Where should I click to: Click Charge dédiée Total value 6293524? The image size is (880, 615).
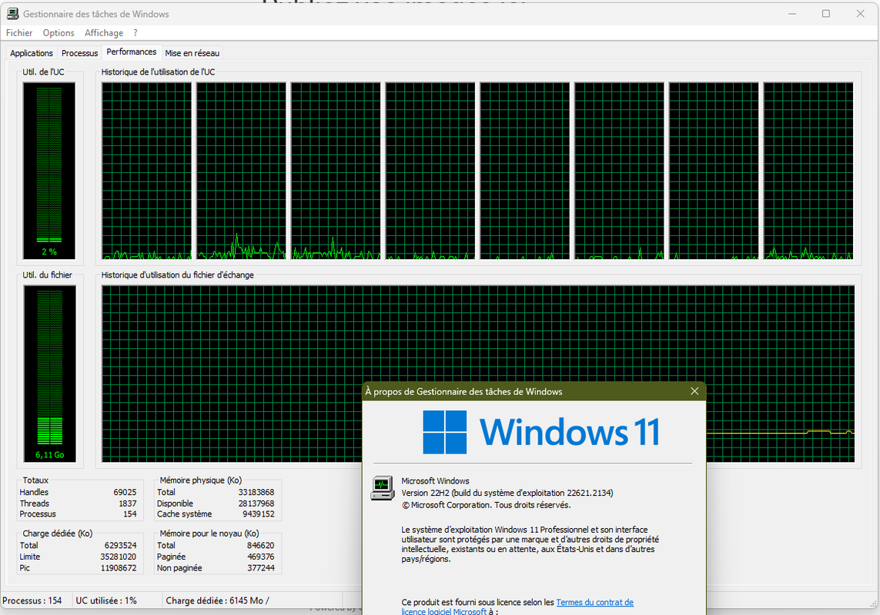tap(120, 546)
